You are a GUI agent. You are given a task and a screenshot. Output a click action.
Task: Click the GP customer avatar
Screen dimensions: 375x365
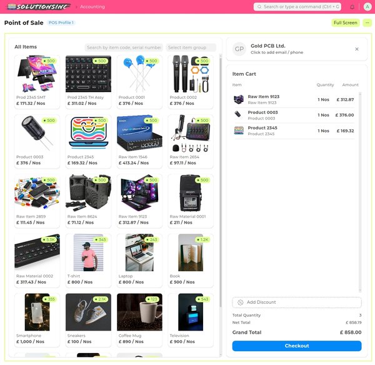(239, 49)
